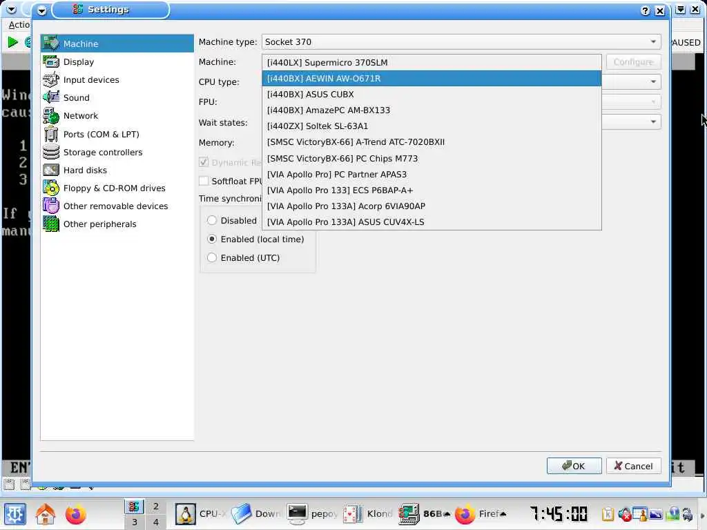This screenshot has width=707, height=530.
Task: Expand hidden system tray icons arrow
Action: point(701,515)
